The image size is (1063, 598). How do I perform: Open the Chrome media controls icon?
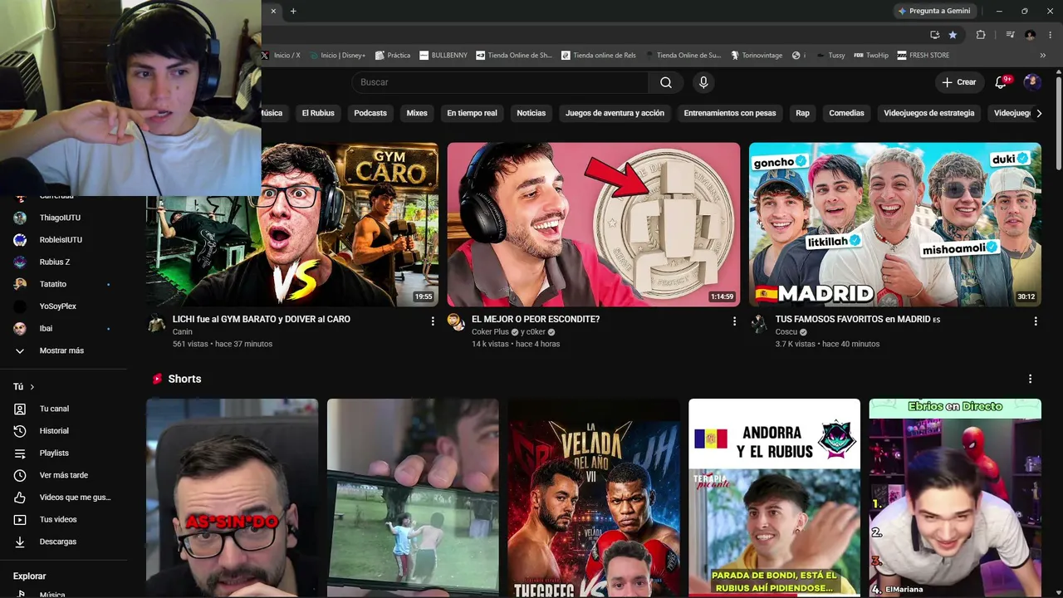1011,35
